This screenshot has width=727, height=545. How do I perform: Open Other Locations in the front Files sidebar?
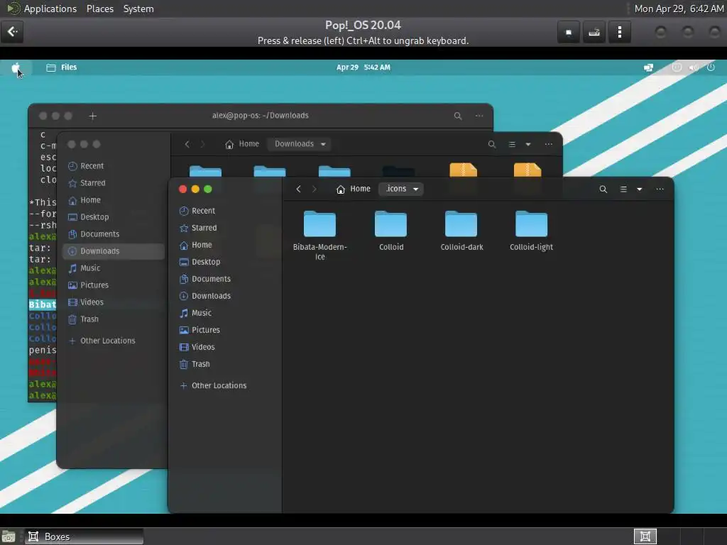224,385
